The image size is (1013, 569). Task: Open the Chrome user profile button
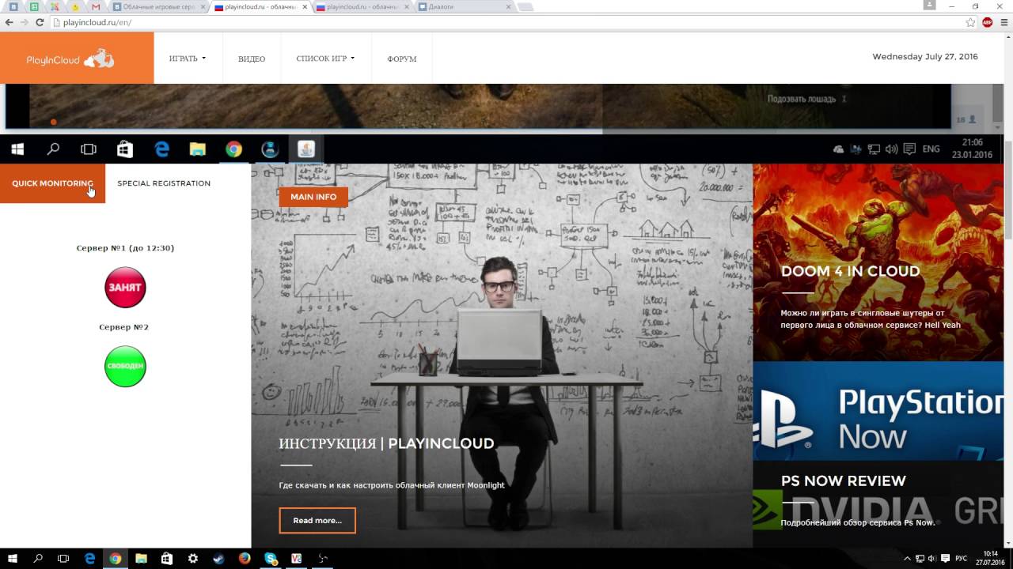coord(929,6)
